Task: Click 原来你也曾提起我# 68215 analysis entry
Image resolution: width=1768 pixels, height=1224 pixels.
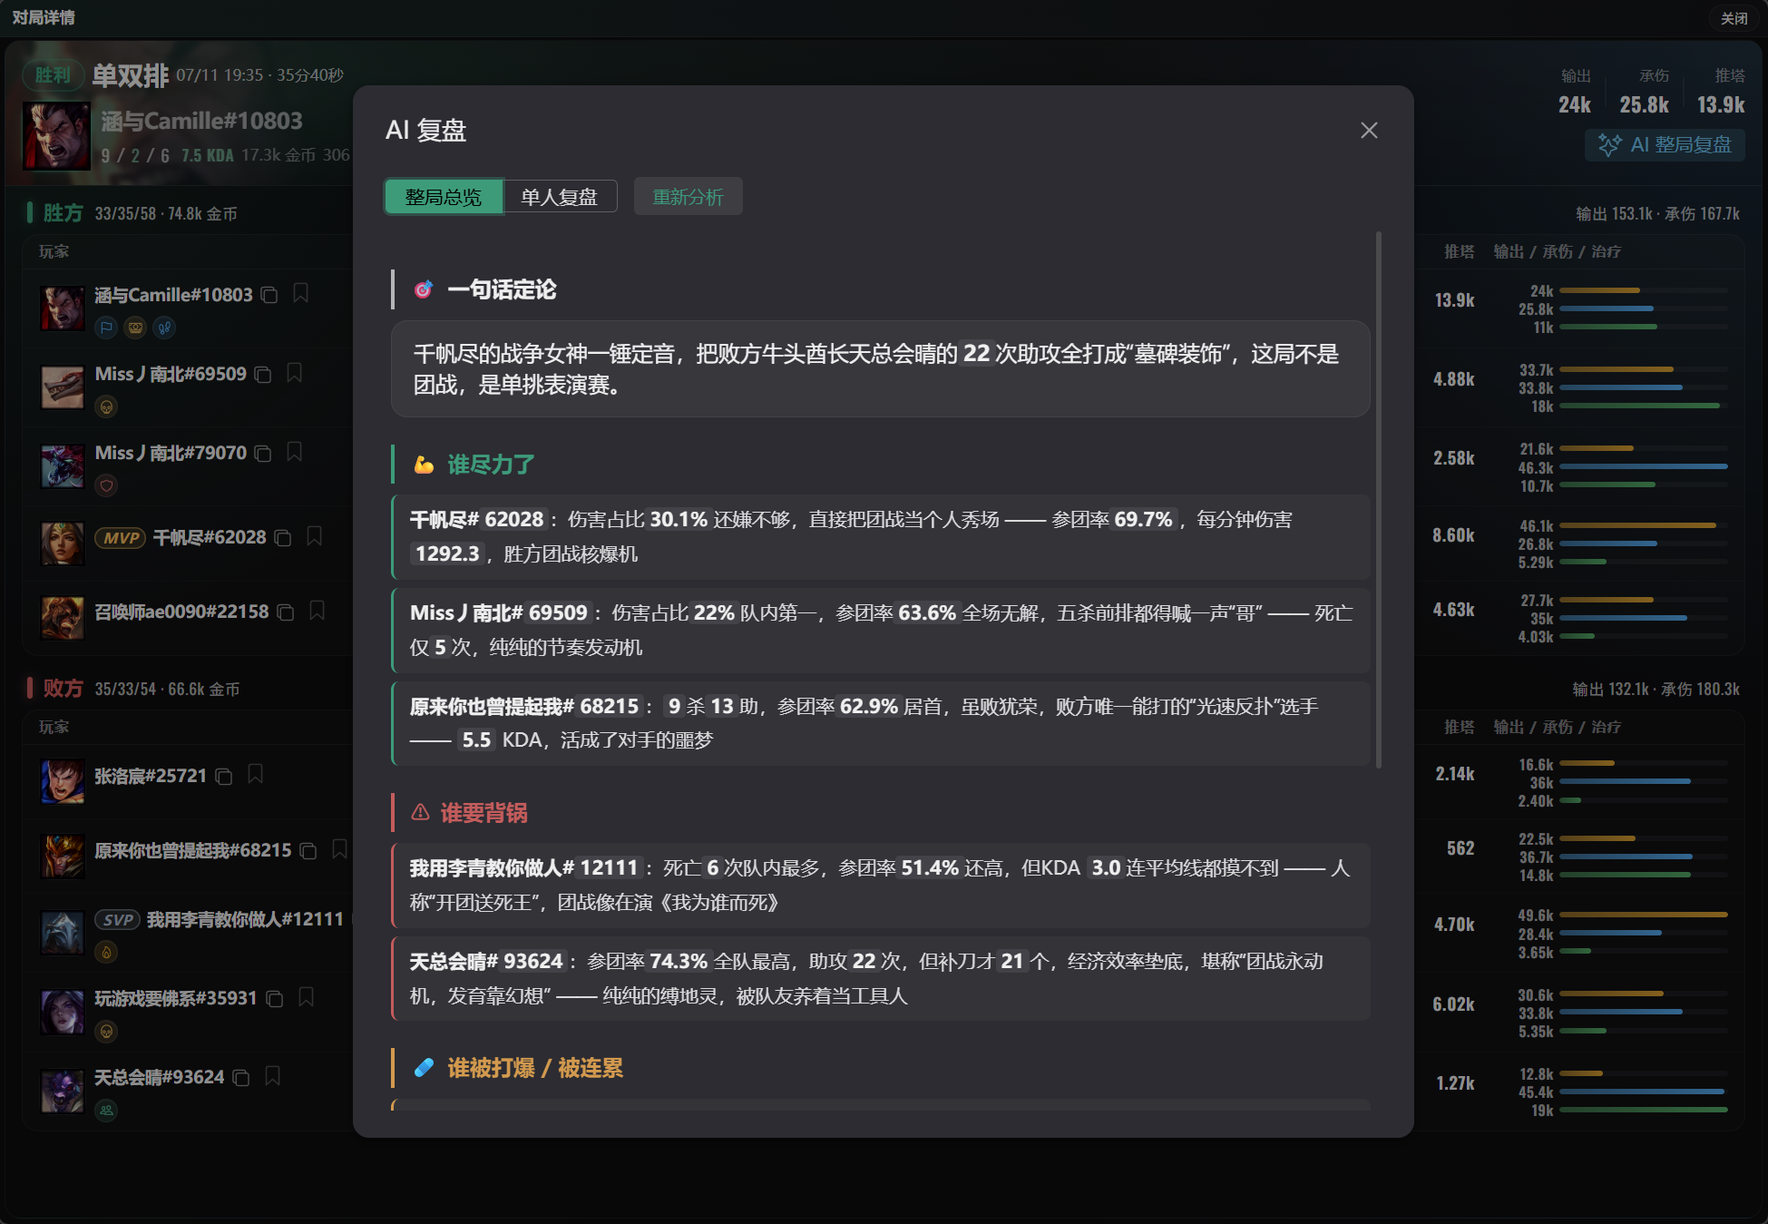Action: click(881, 723)
